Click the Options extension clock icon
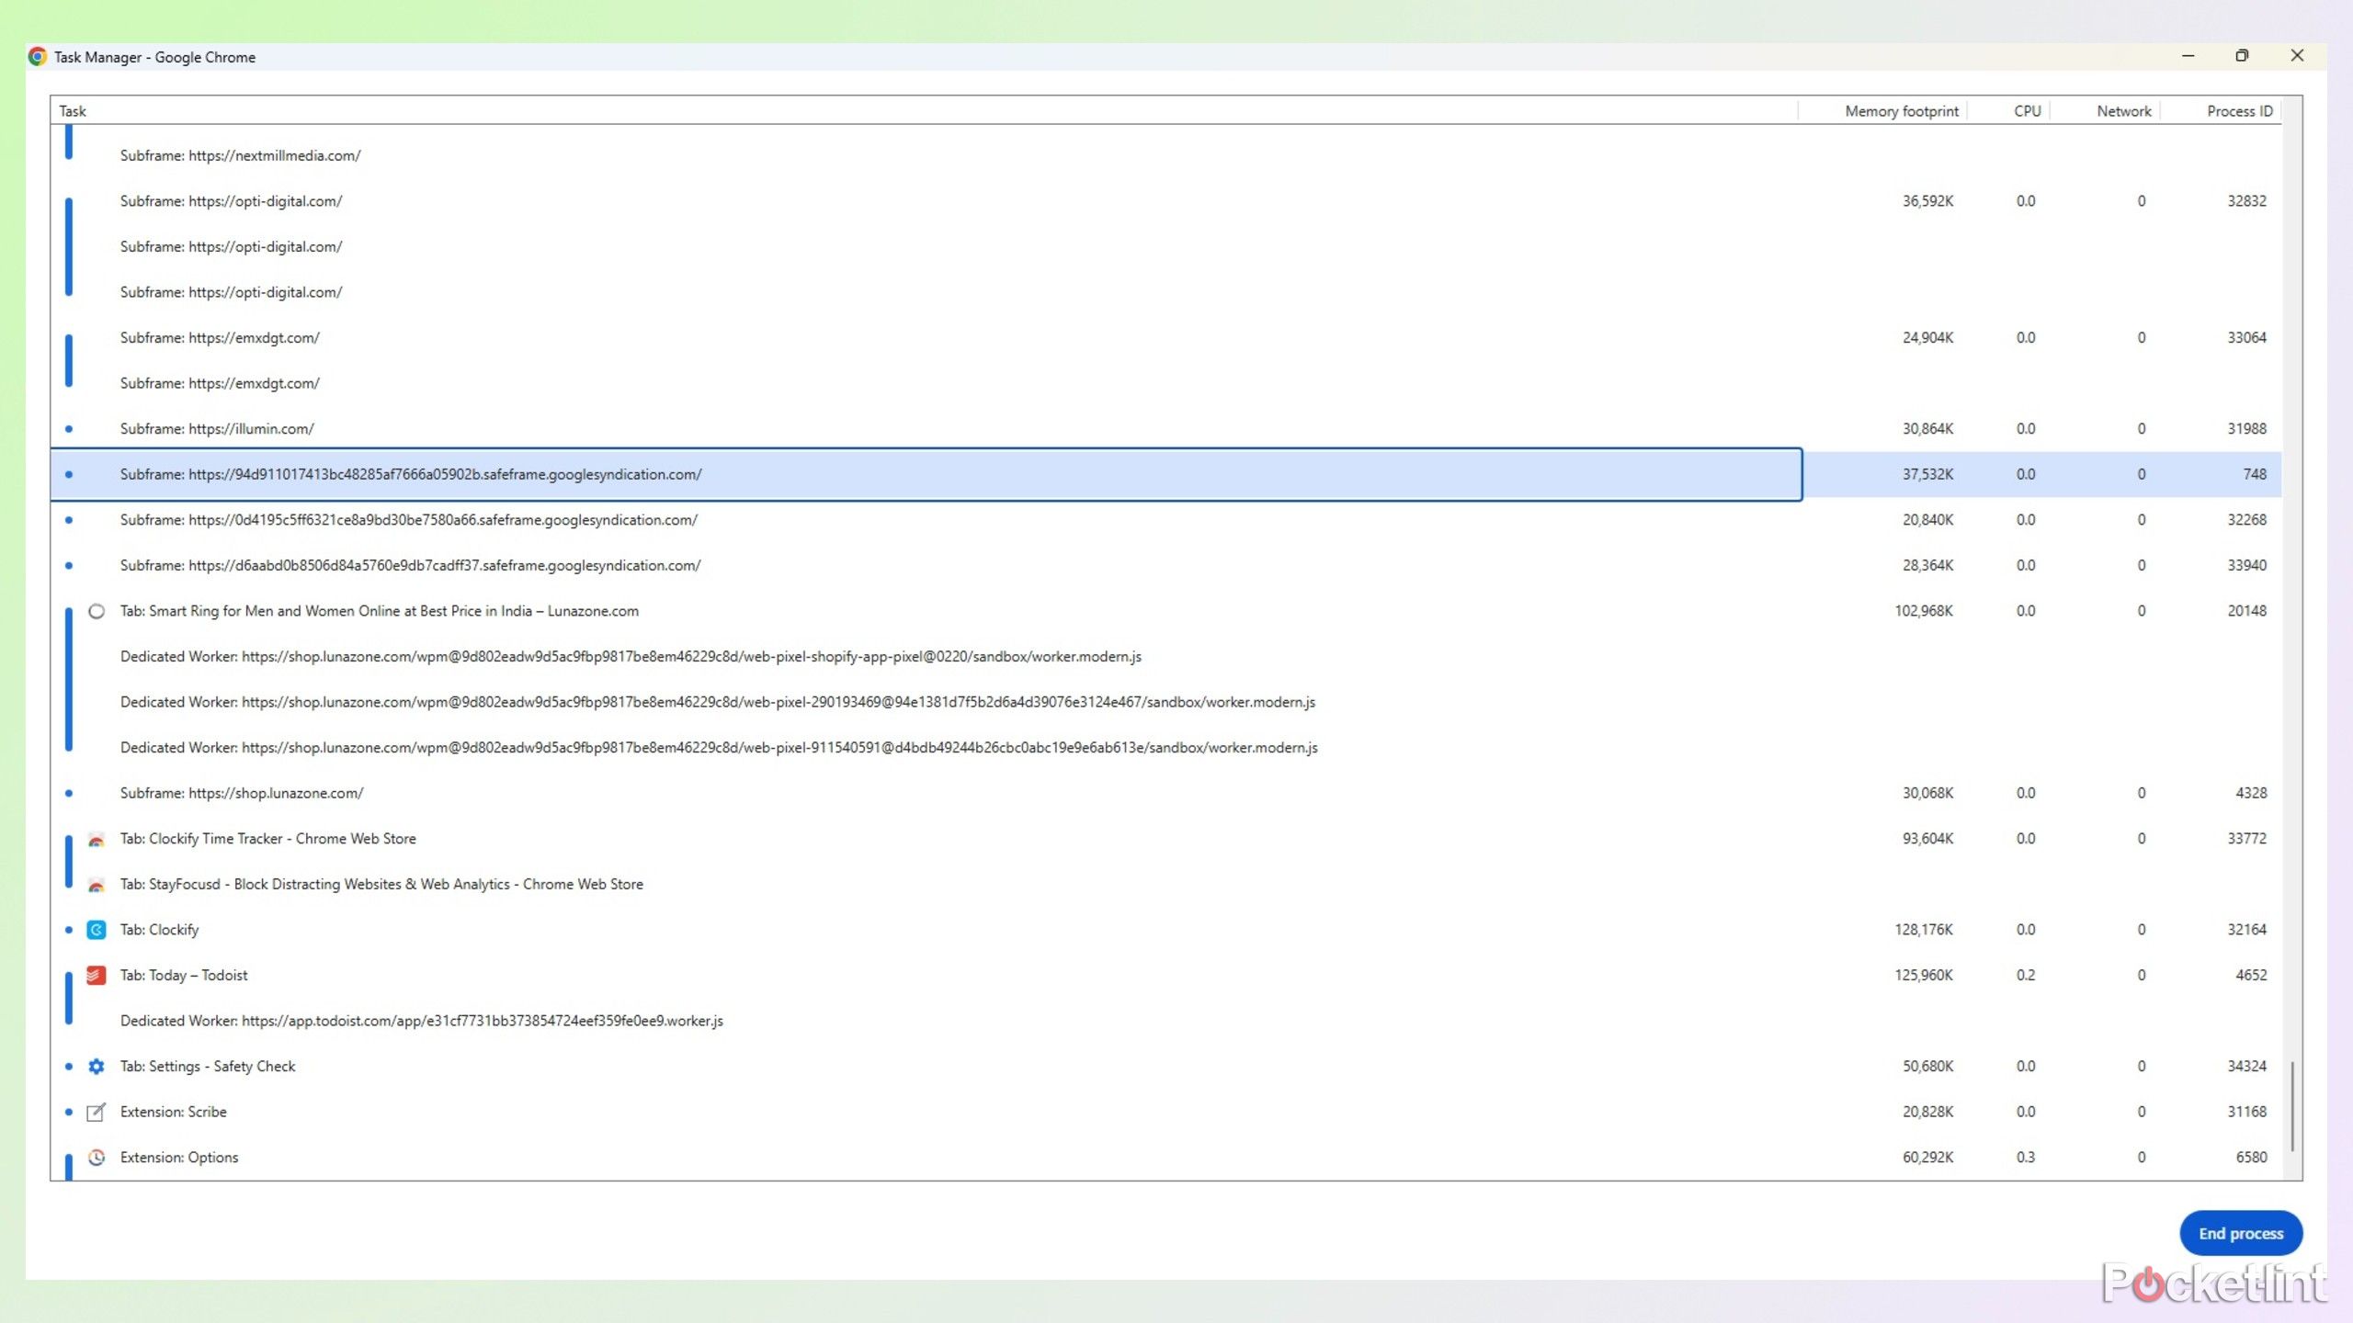Viewport: 2353px width, 1323px height. tap(96, 1158)
